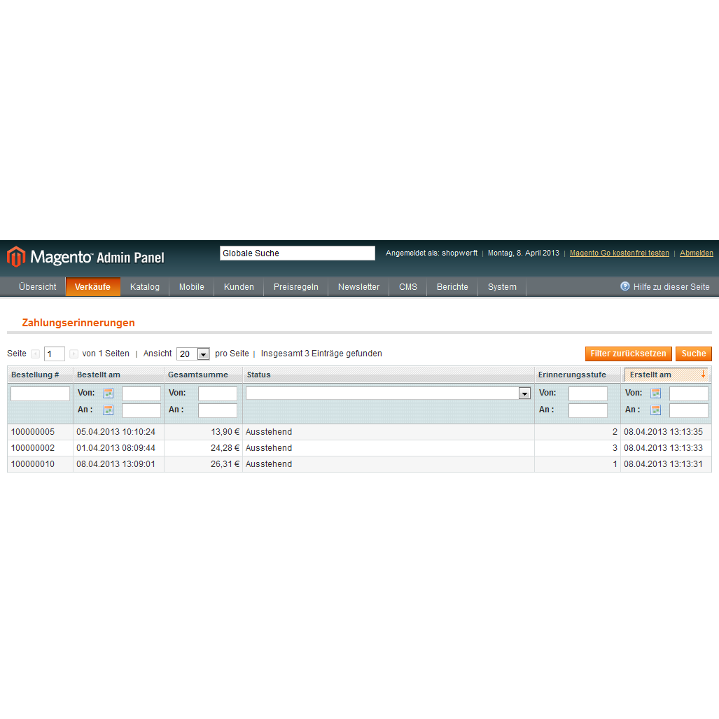Click the next page arrow icon
Image resolution: width=719 pixels, height=719 pixels.
[74, 354]
